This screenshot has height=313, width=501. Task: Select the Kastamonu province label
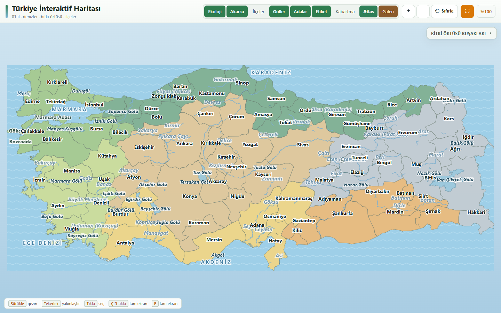(x=212, y=93)
